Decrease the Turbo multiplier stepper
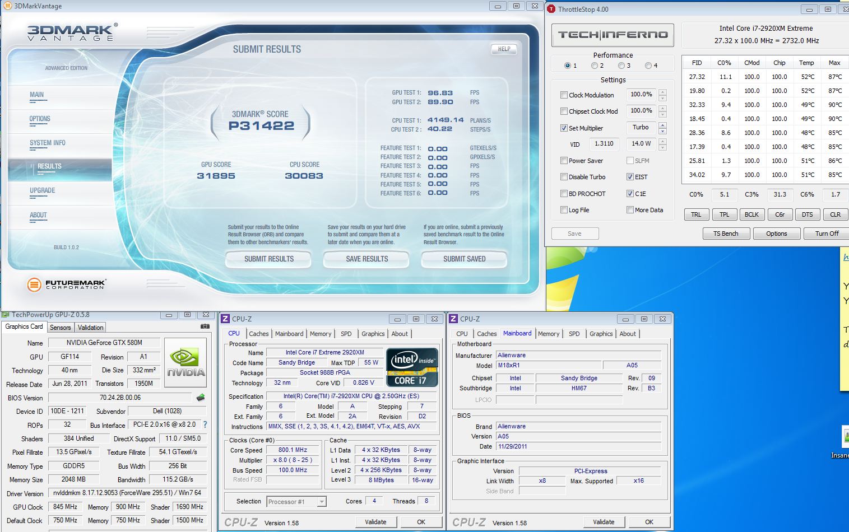 pyautogui.click(x=662, y=131)
